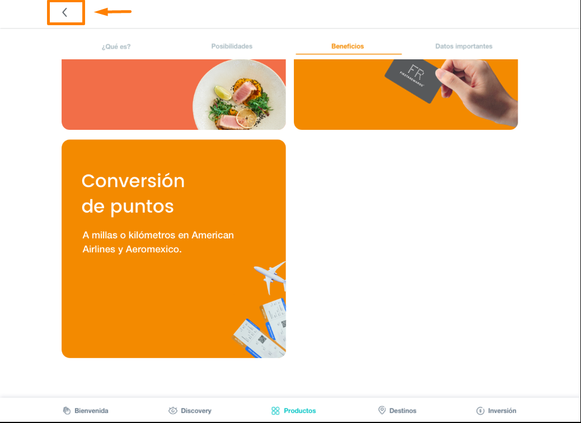Open Inversión from bottom navigation

pos(502,410)
